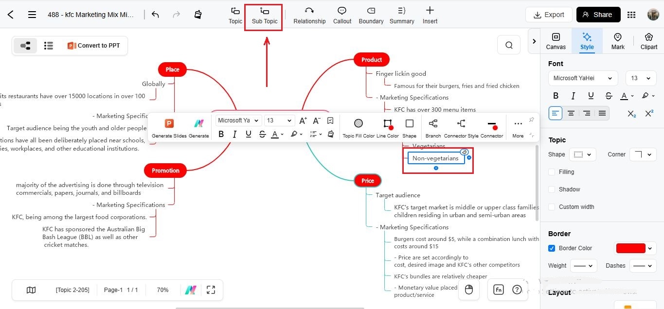Open the border Dashes dropdown
Screen dimensions: 664x309
(643, 266)
